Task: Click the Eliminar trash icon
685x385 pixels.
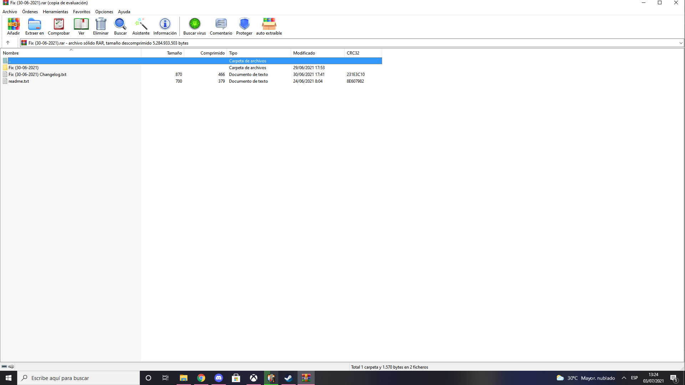Action: (x=101, y=26)
